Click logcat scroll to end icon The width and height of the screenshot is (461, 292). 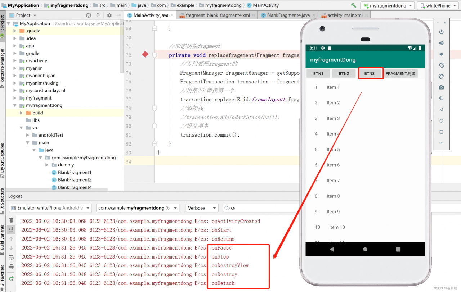11,229
